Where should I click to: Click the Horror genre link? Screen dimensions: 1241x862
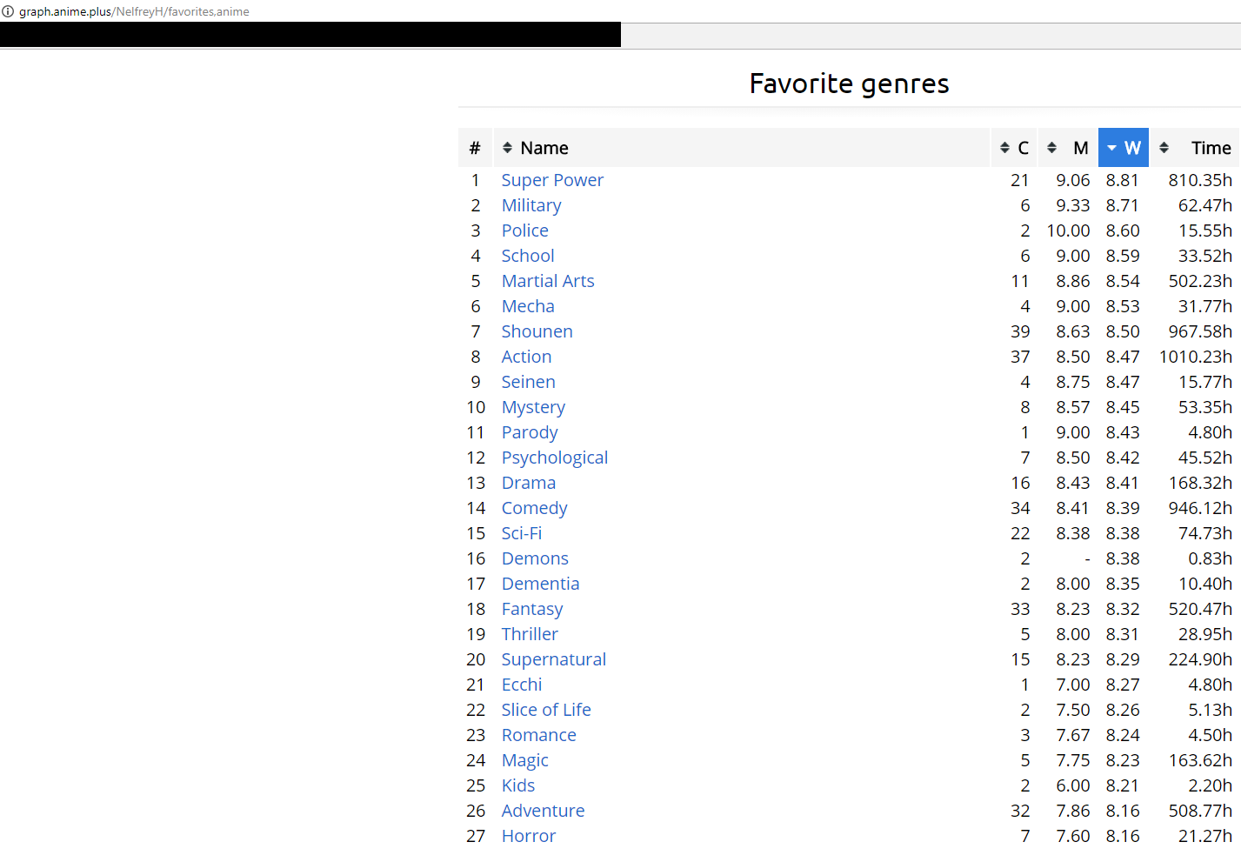point(529,836)
